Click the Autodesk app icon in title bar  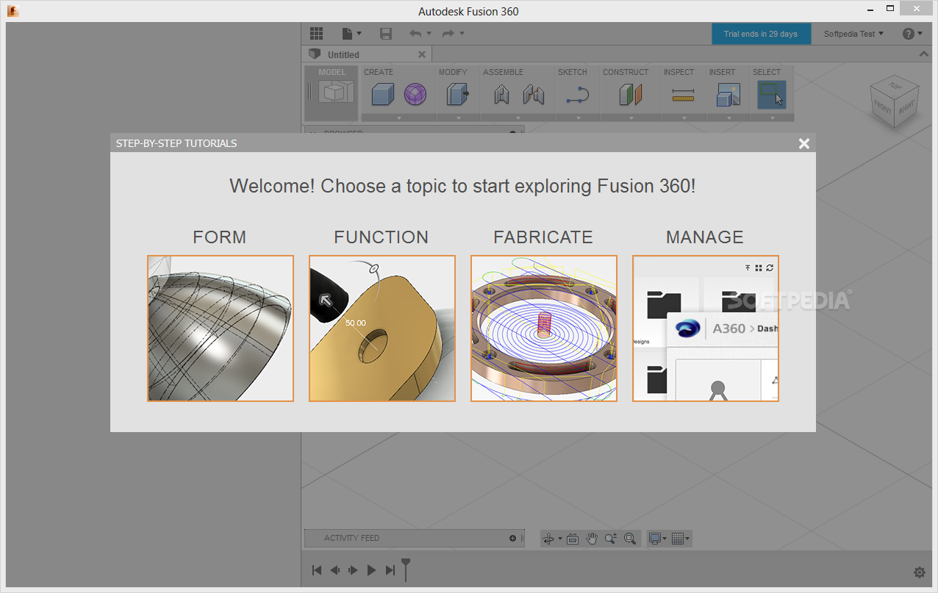pos(12,11)
